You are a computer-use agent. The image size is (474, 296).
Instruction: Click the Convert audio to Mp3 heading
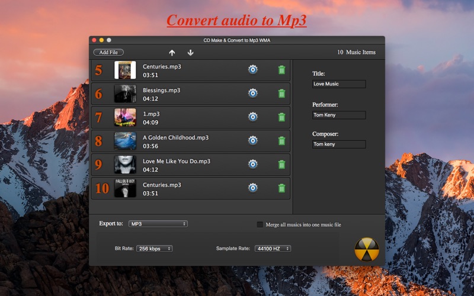(236, 21)
